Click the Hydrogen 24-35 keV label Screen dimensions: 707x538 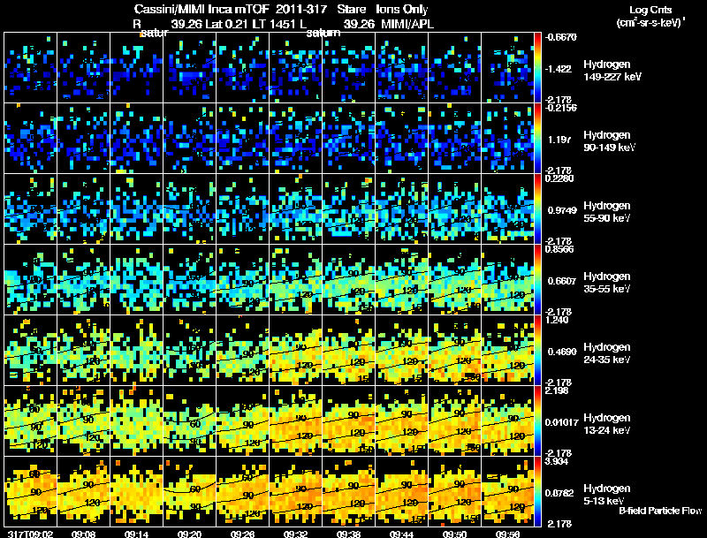pos(607,353)
